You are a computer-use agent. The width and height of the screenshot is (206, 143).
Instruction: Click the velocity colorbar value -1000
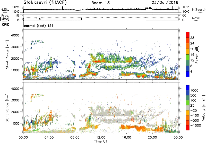[196, 125]
